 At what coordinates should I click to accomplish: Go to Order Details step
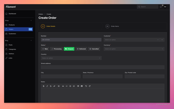tap(48, 26)
